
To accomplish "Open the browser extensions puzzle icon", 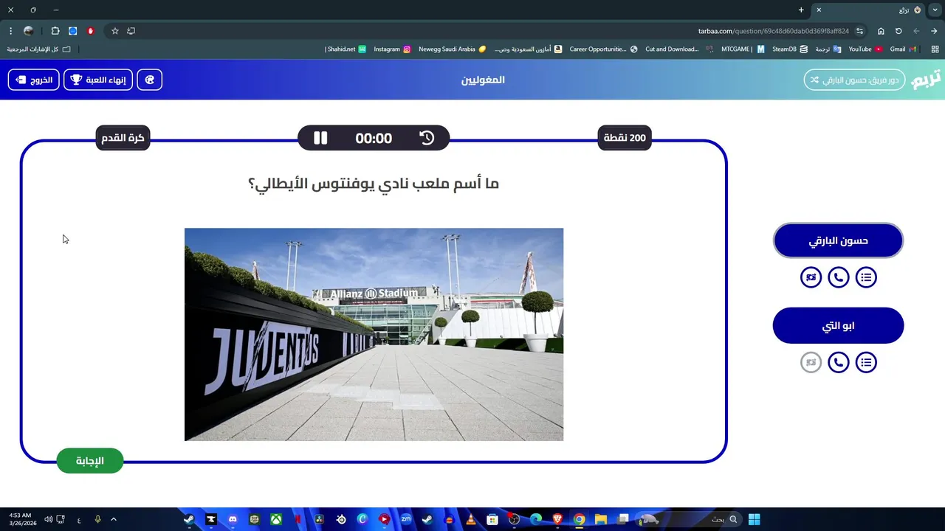I will coord(55,31).
